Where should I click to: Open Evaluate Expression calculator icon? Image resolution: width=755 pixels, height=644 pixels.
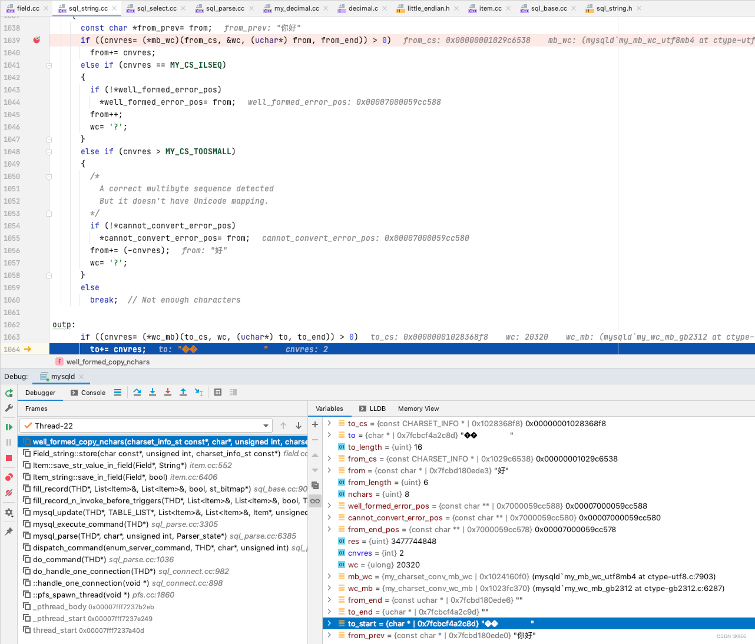click(218, 392)
